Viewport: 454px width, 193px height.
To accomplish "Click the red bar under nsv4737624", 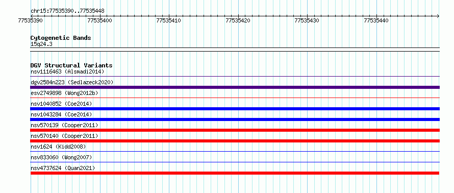I will [x=235, y=173].
